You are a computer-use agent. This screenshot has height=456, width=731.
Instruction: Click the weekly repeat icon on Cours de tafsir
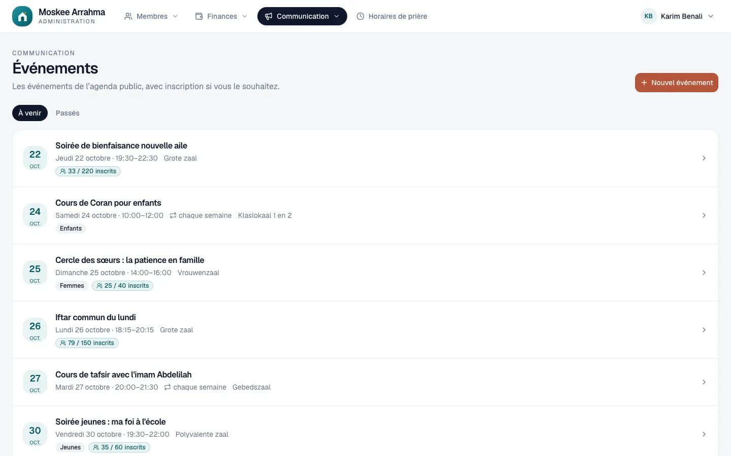pyautogui.click(x=168, y=387)
